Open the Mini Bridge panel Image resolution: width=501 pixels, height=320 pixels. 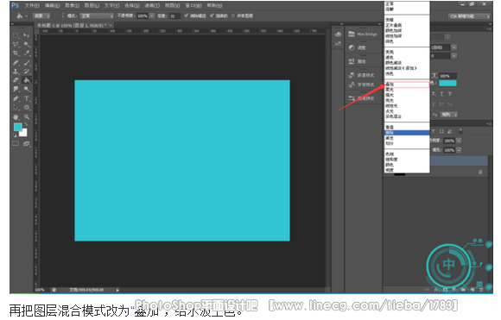click(363, 35)
